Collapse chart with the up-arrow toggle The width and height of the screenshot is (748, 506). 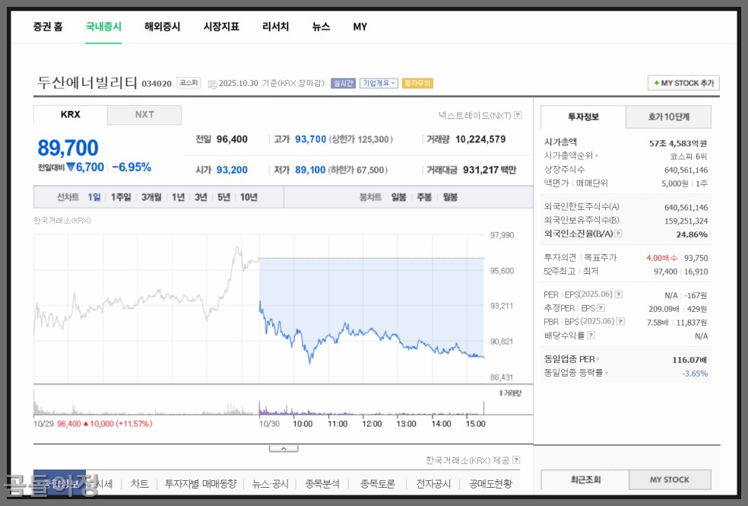click(x=284, y=448)
